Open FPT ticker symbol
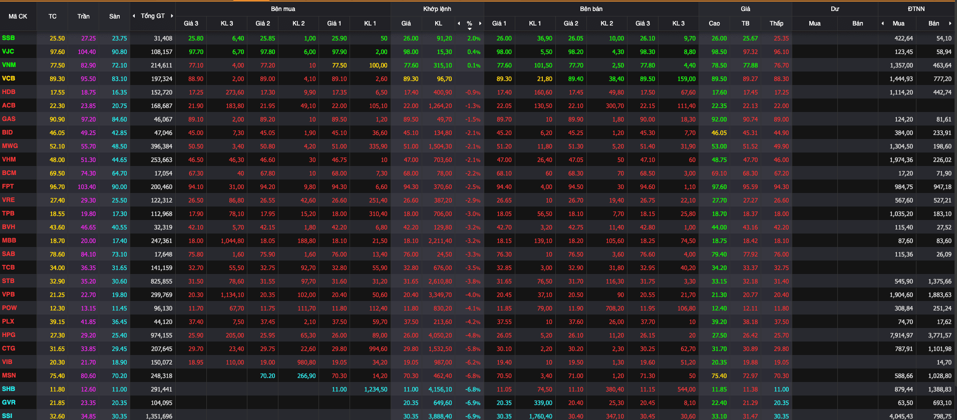957x420 pixels. (8, 186)
